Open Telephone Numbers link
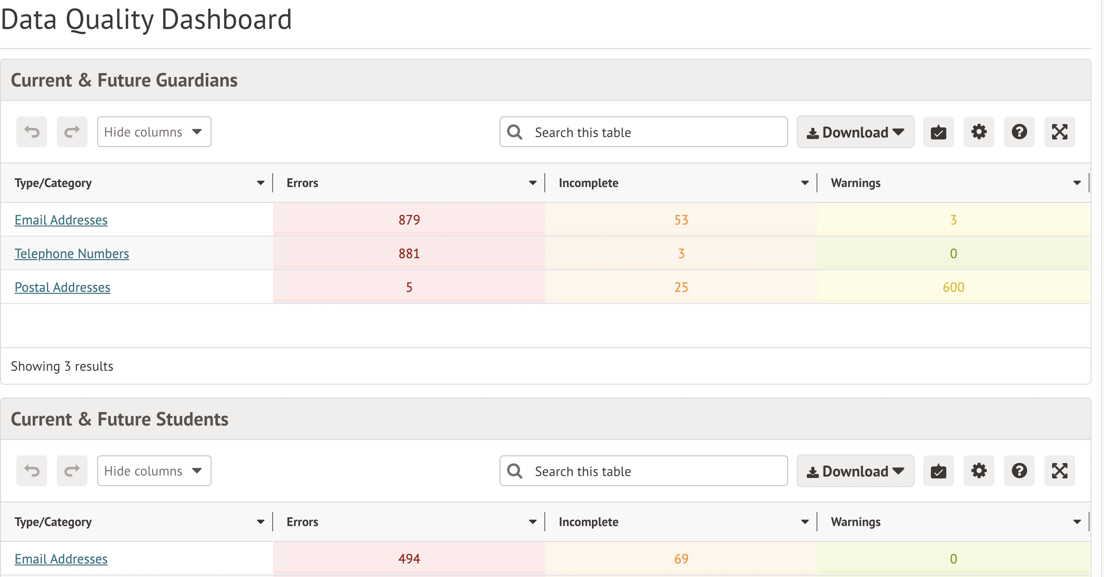This screenshot has height=577, width=1104. click(72, 253)
